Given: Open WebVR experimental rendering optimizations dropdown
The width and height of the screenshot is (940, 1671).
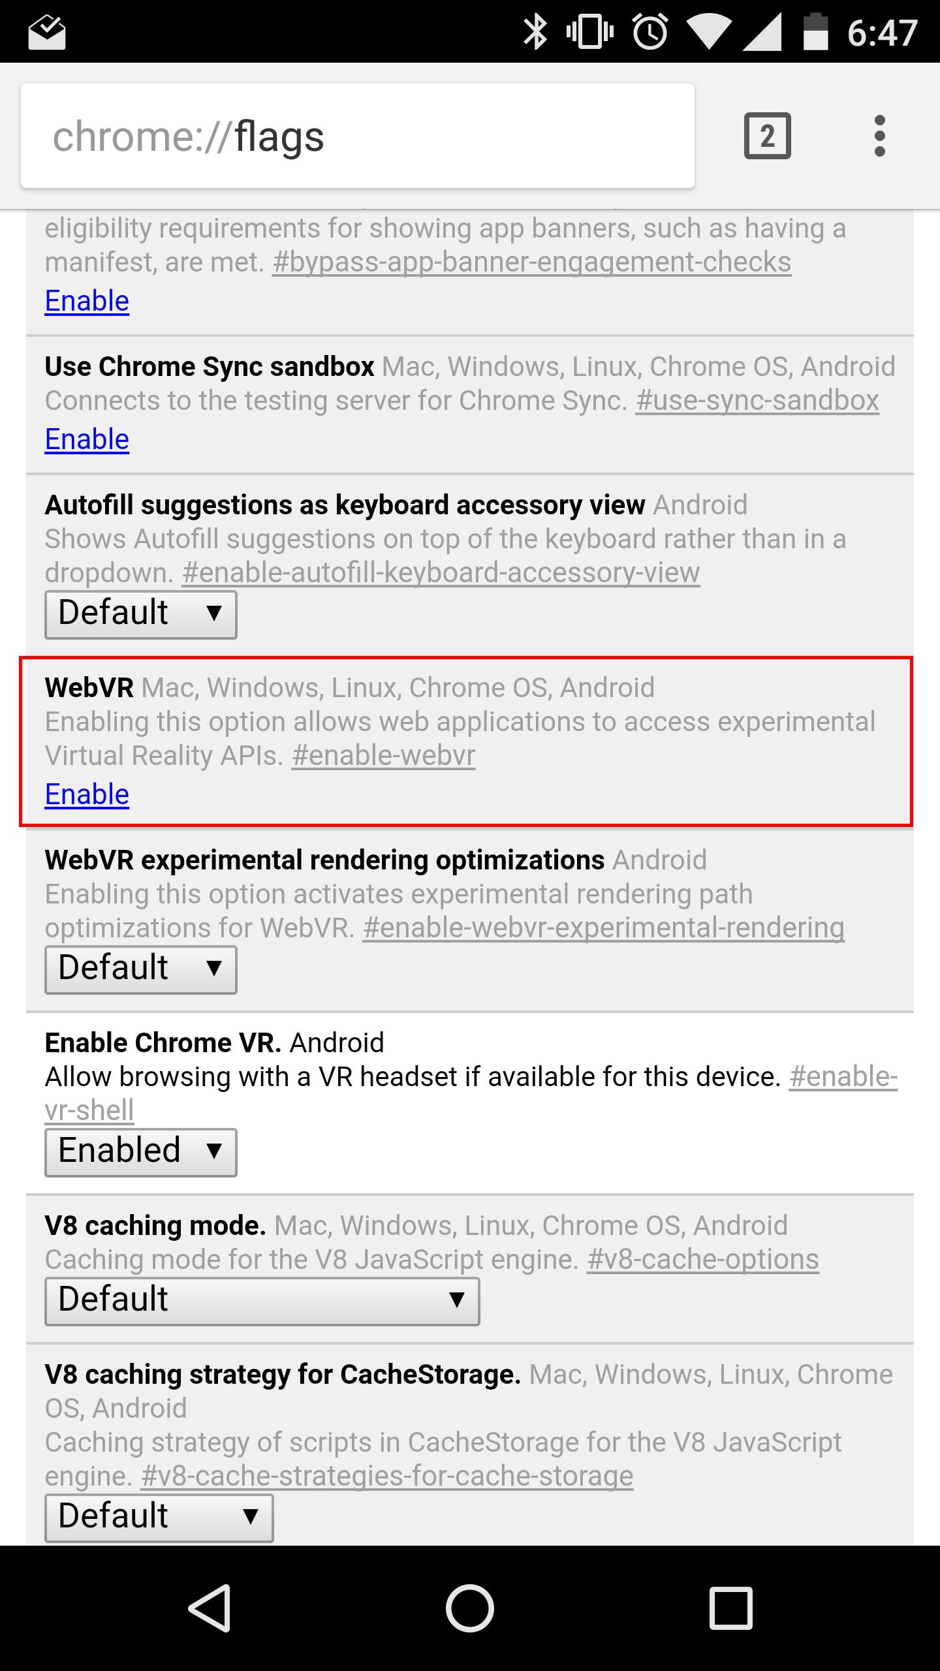Looking at the screenshot, I should pyautogui.click(x=140, y=969).
